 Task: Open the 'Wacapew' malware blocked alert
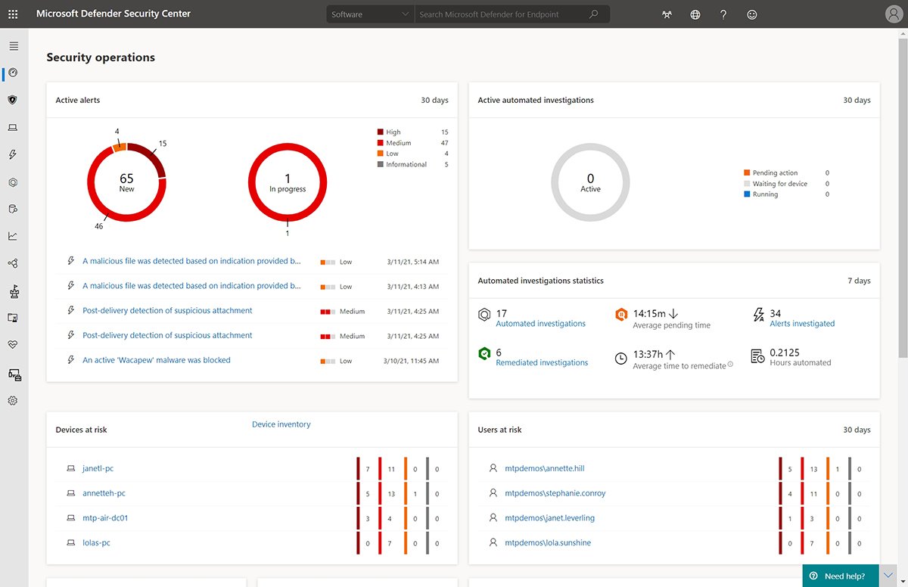(x=157, y=360)
